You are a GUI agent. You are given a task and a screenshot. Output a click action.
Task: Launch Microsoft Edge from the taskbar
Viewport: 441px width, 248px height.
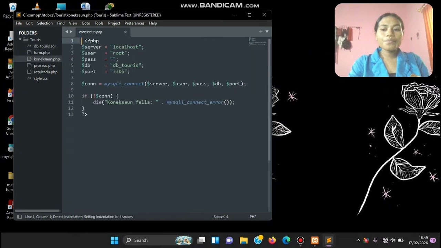point(286,240)
